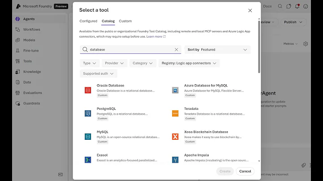This screenshot has height=181, width=323.
Task: Switch to the Configured tab
Action: (x=88, y=21)
